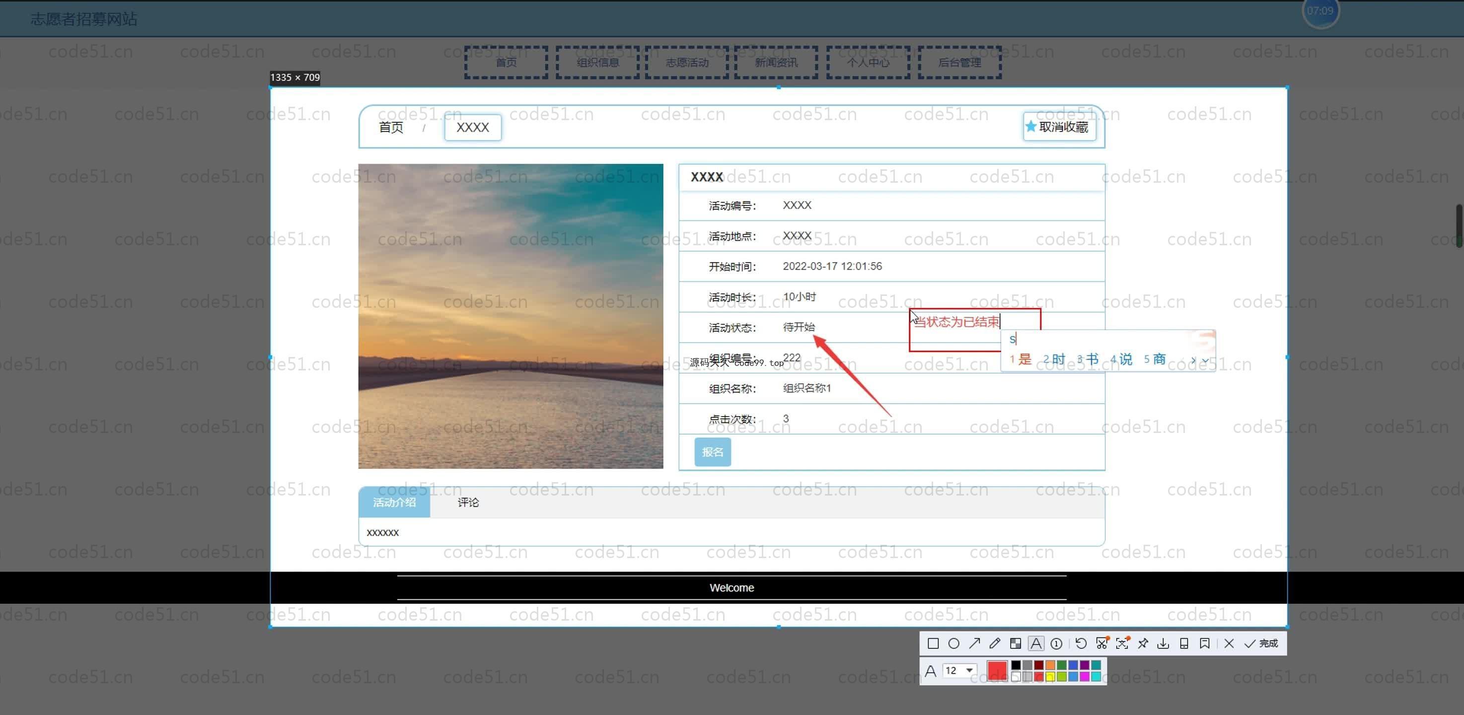Image resolution: width=1464 pixels, height=715 pixels.
Task: Expand the IME candidate list chevron
Action: click(x=1205, y=360)
